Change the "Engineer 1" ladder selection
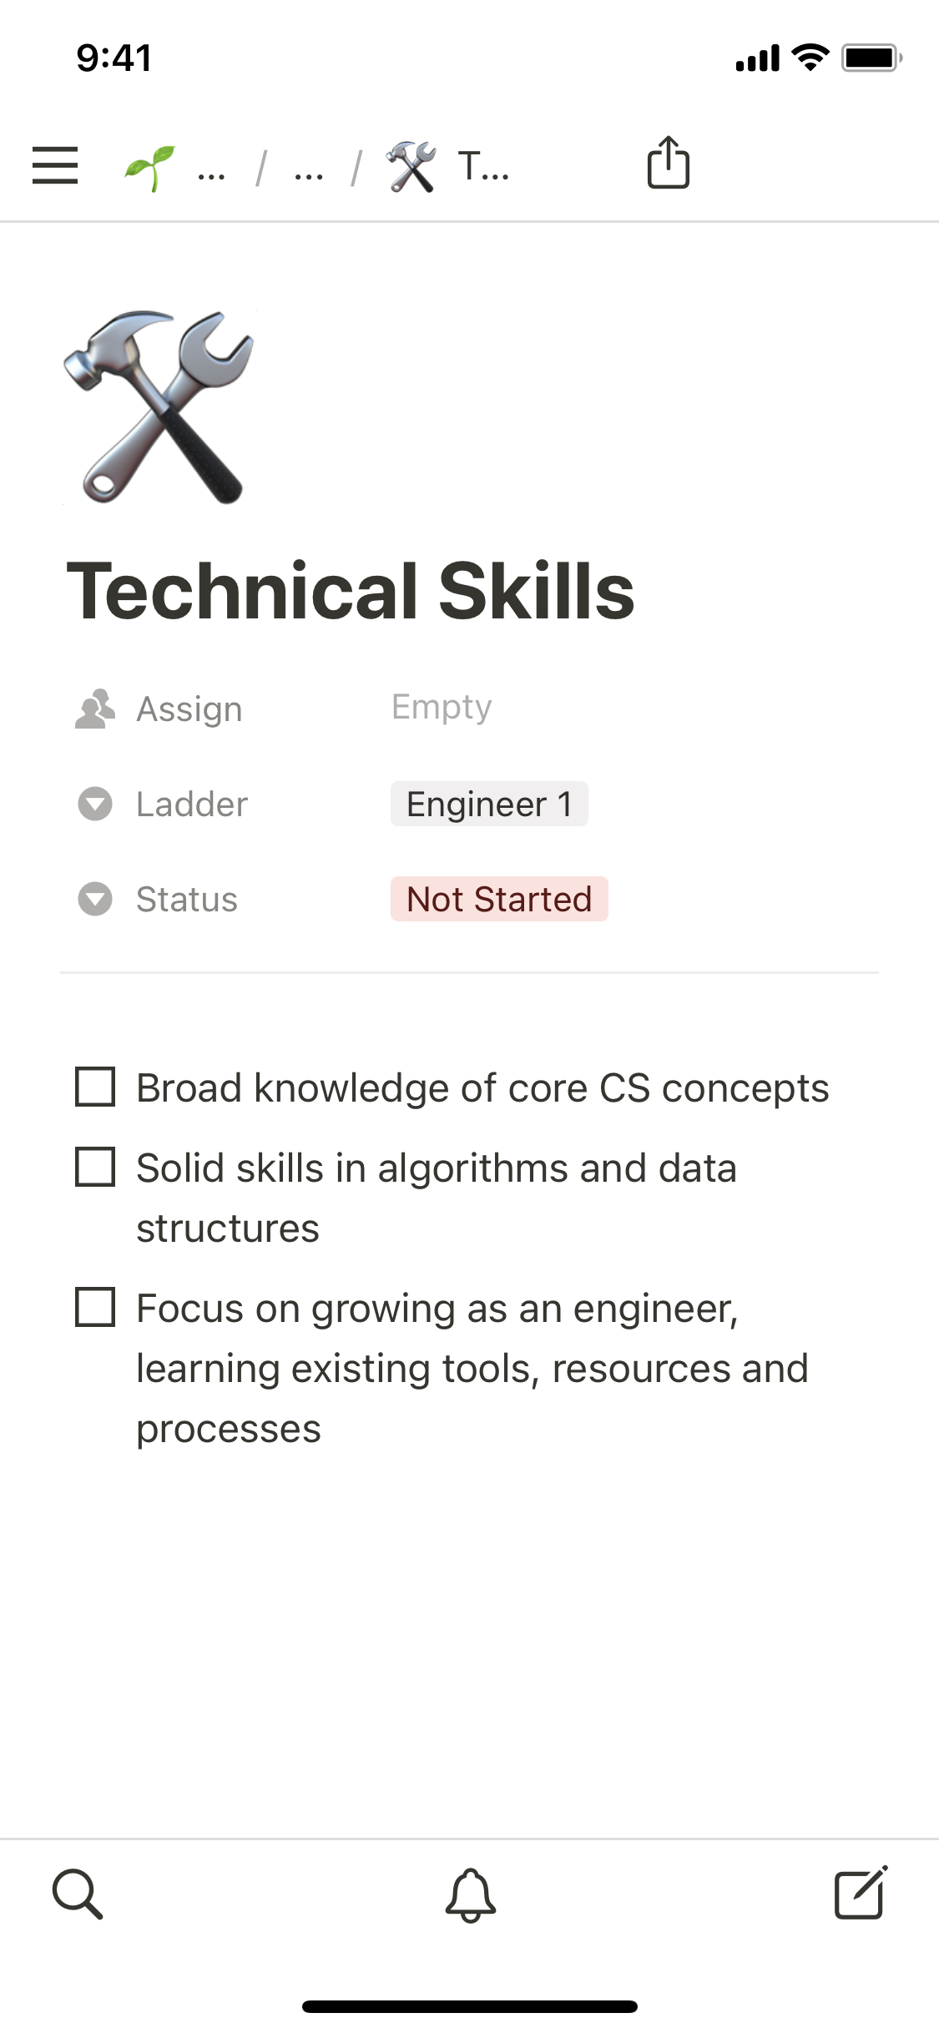This screenshot has height=2033, width=939. click(489, 805)
